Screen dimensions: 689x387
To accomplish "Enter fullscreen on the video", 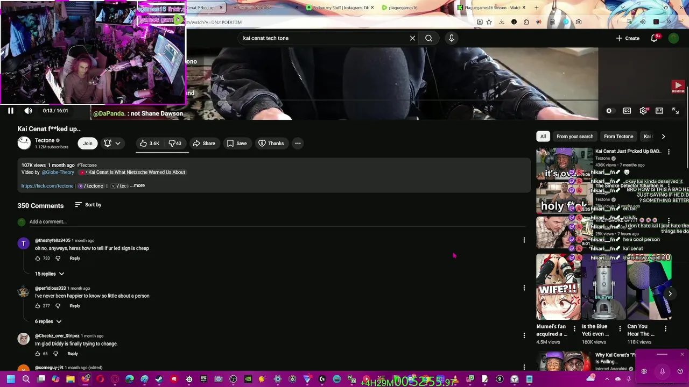I will (676, 111).
